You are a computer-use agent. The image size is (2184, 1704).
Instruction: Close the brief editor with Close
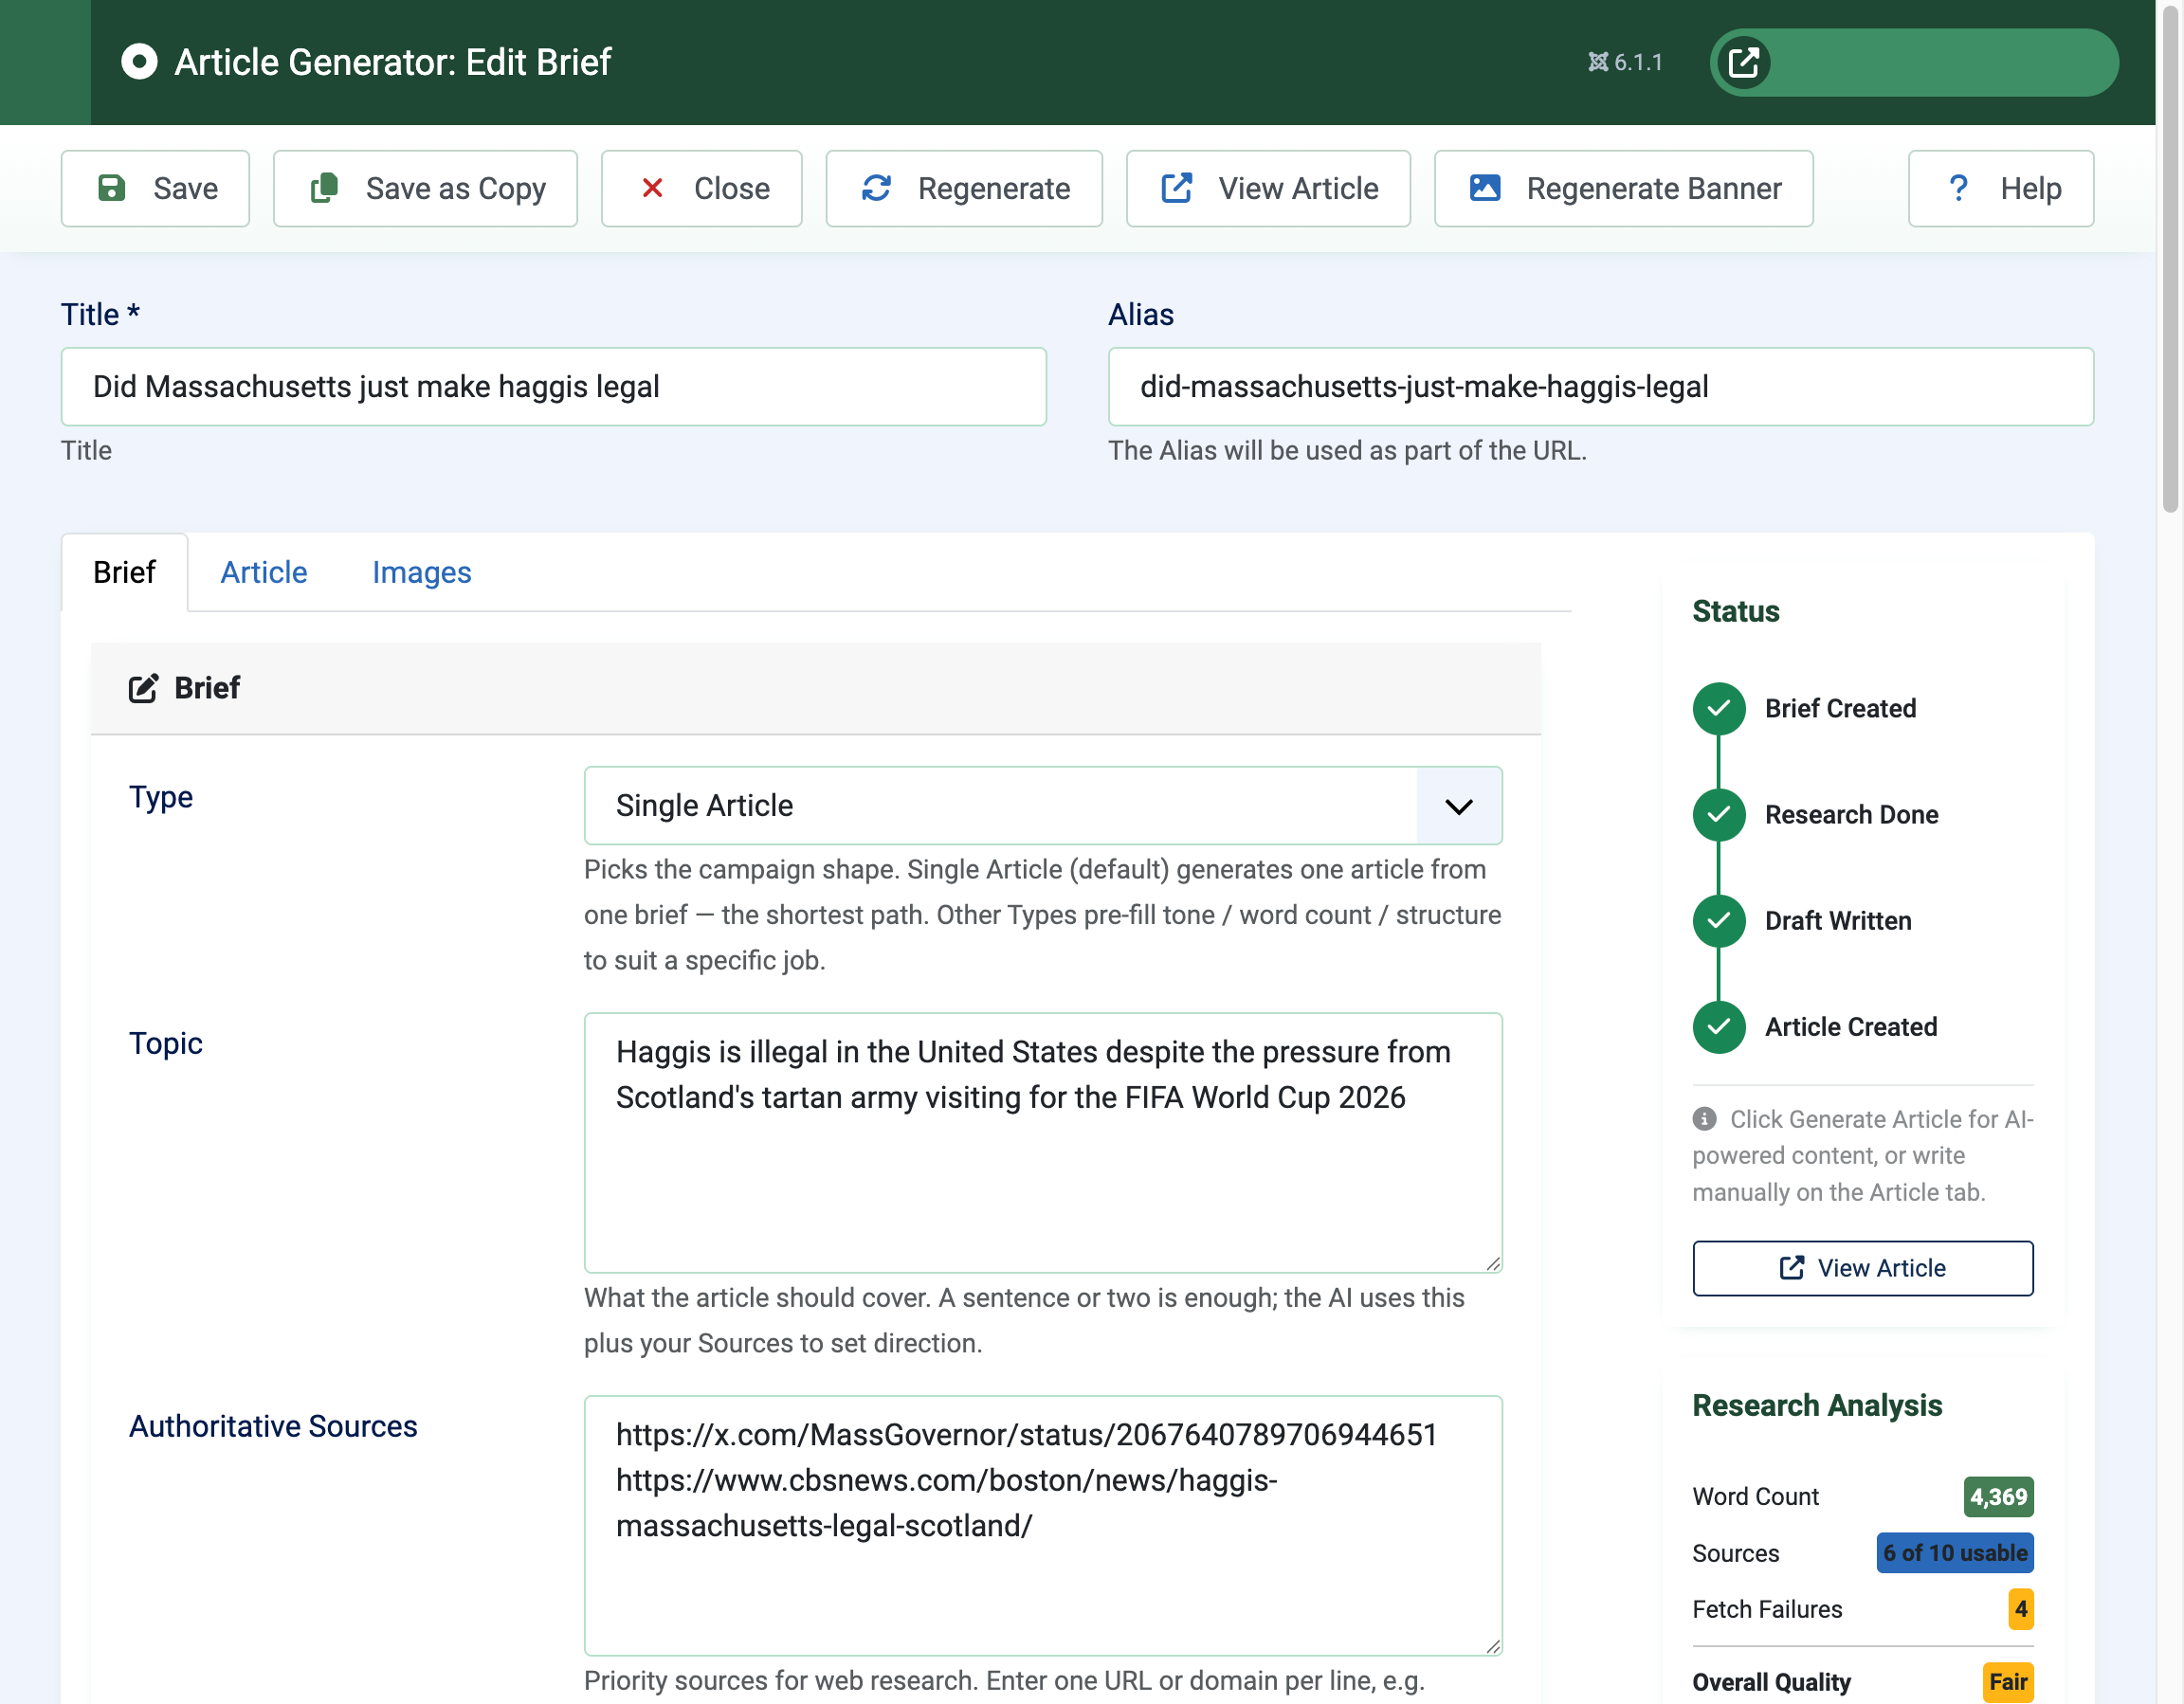point(701,188)
